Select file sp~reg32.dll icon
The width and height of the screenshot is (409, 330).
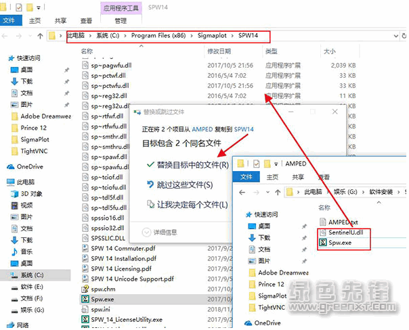tap(85, 96)
